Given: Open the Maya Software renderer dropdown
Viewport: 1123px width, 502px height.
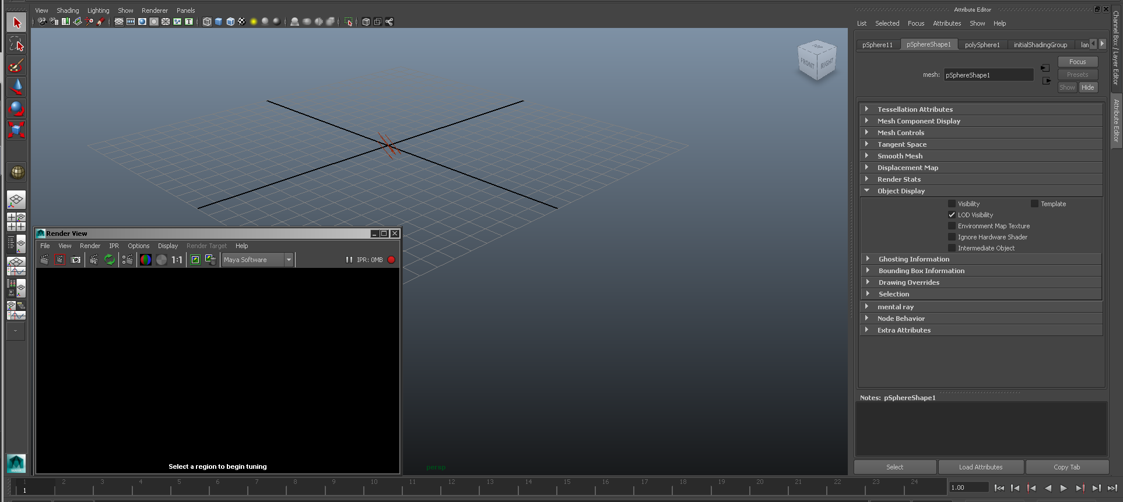Looking at the screenshot, I should click(257, 260).
